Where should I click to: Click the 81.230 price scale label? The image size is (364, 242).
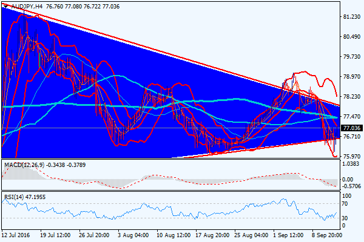click(x=352, y=17)
